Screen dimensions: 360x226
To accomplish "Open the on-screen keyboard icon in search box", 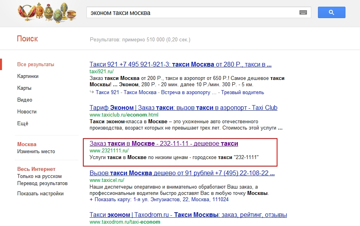I will tap(303, 13).
